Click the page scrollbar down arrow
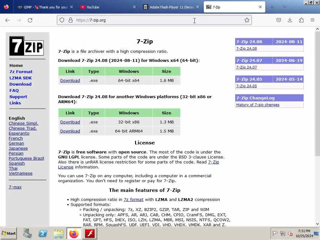The image size is (320, 240). 317,224
